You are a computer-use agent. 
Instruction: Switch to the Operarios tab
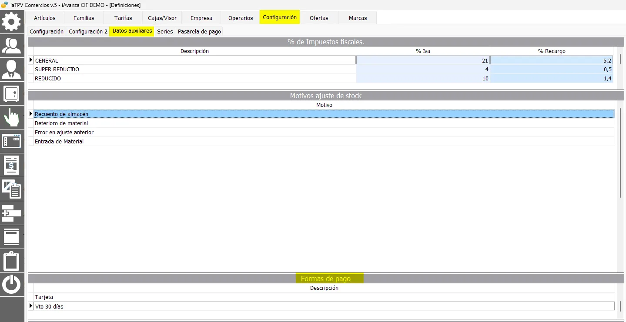241,18
